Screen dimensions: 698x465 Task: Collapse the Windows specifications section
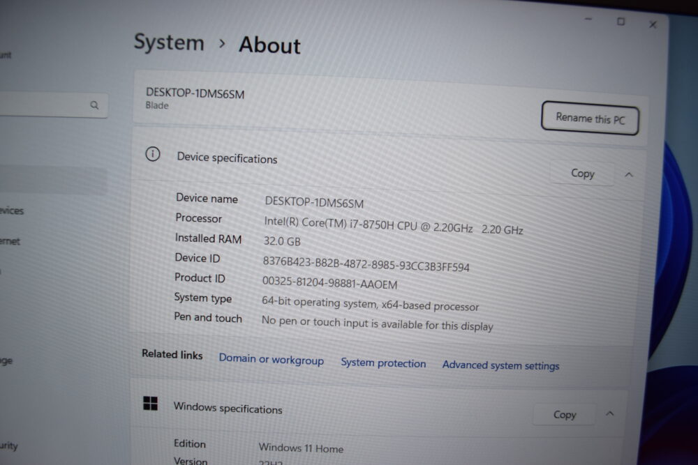[610, 414]
